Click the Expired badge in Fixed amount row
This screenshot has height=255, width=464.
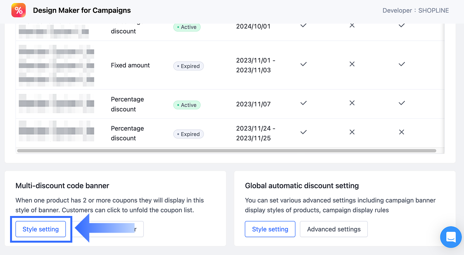pos(188,66)
